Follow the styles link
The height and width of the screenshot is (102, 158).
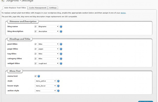[123, 13]
